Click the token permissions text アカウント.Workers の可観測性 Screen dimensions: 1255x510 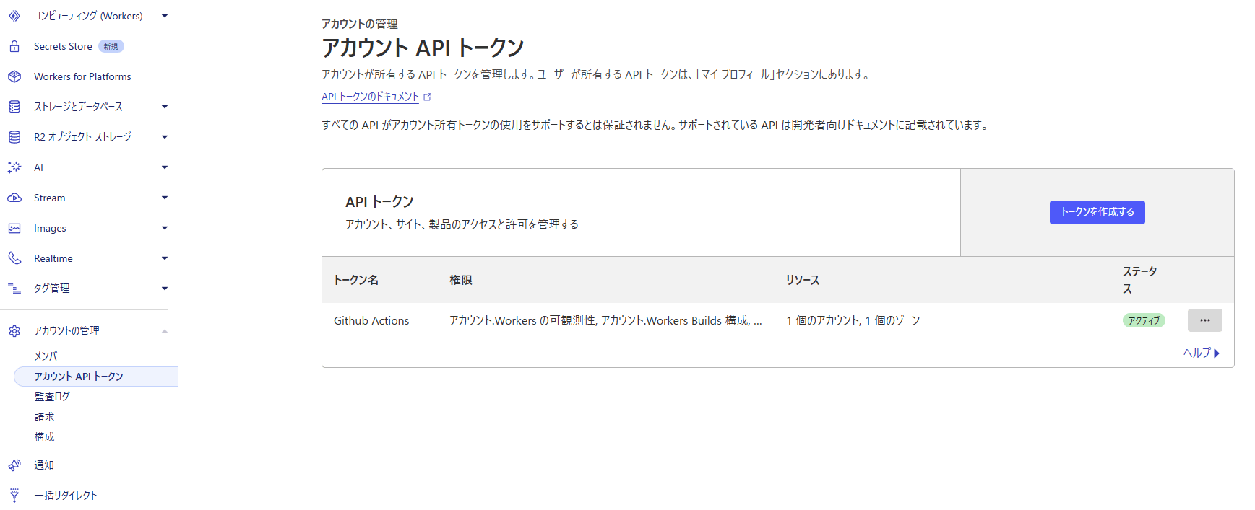[x=522, y=320]
